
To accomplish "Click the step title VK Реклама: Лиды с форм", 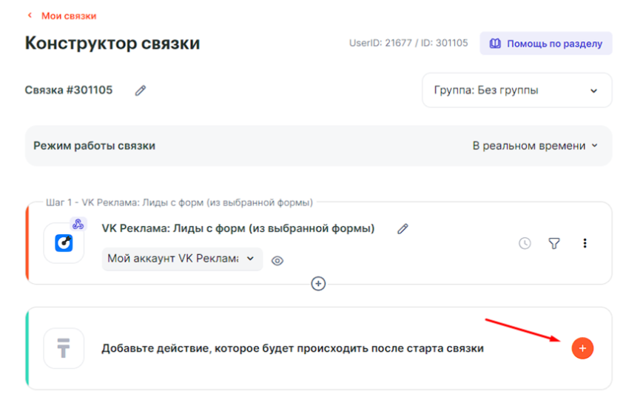I will (238, 228).
